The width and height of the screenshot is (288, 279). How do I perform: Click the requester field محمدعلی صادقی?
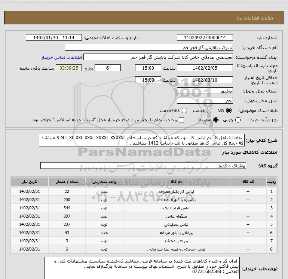coord(158,57)
